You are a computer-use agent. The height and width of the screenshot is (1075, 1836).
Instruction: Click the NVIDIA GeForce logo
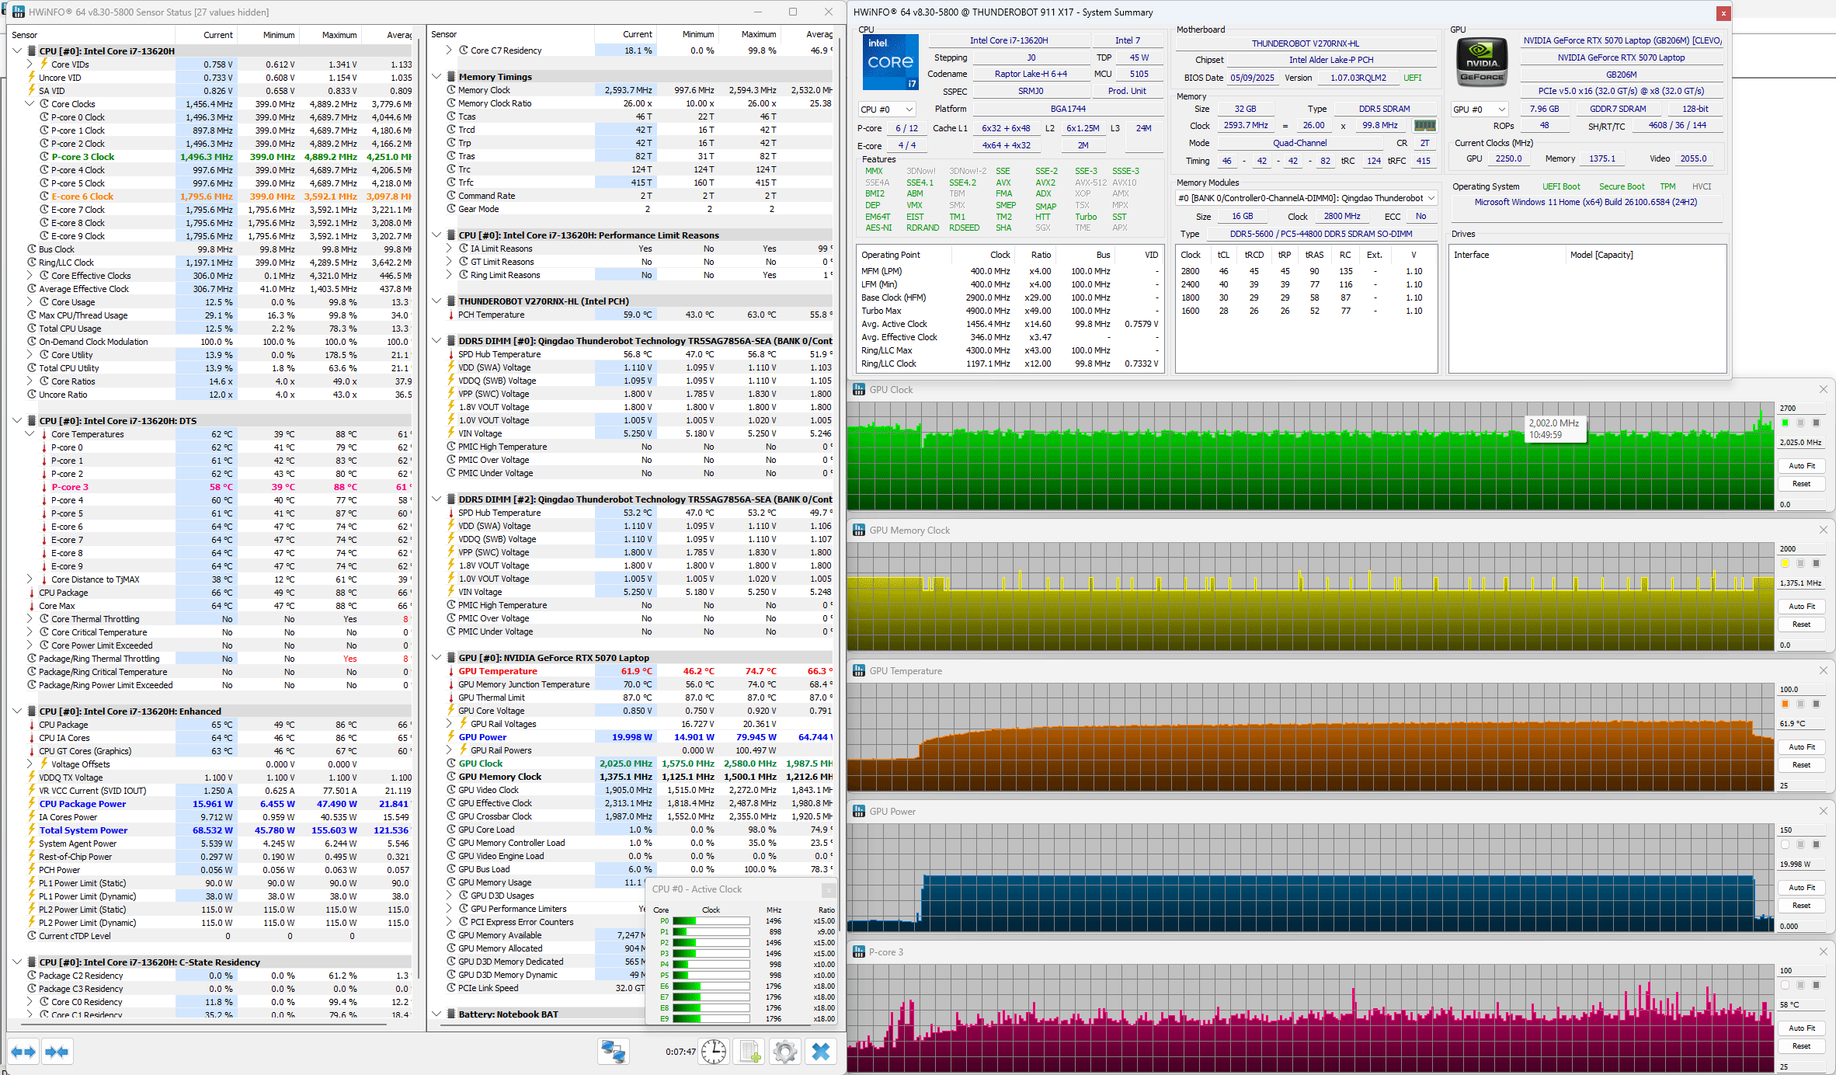click(x=1481, y=63)
